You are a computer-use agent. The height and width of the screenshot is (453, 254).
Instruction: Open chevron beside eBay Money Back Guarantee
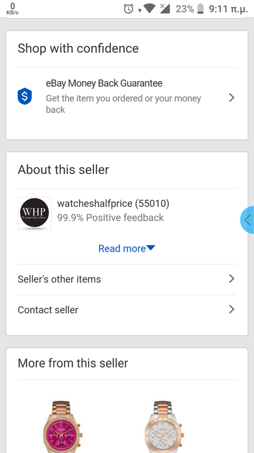(x=231, y=98)
